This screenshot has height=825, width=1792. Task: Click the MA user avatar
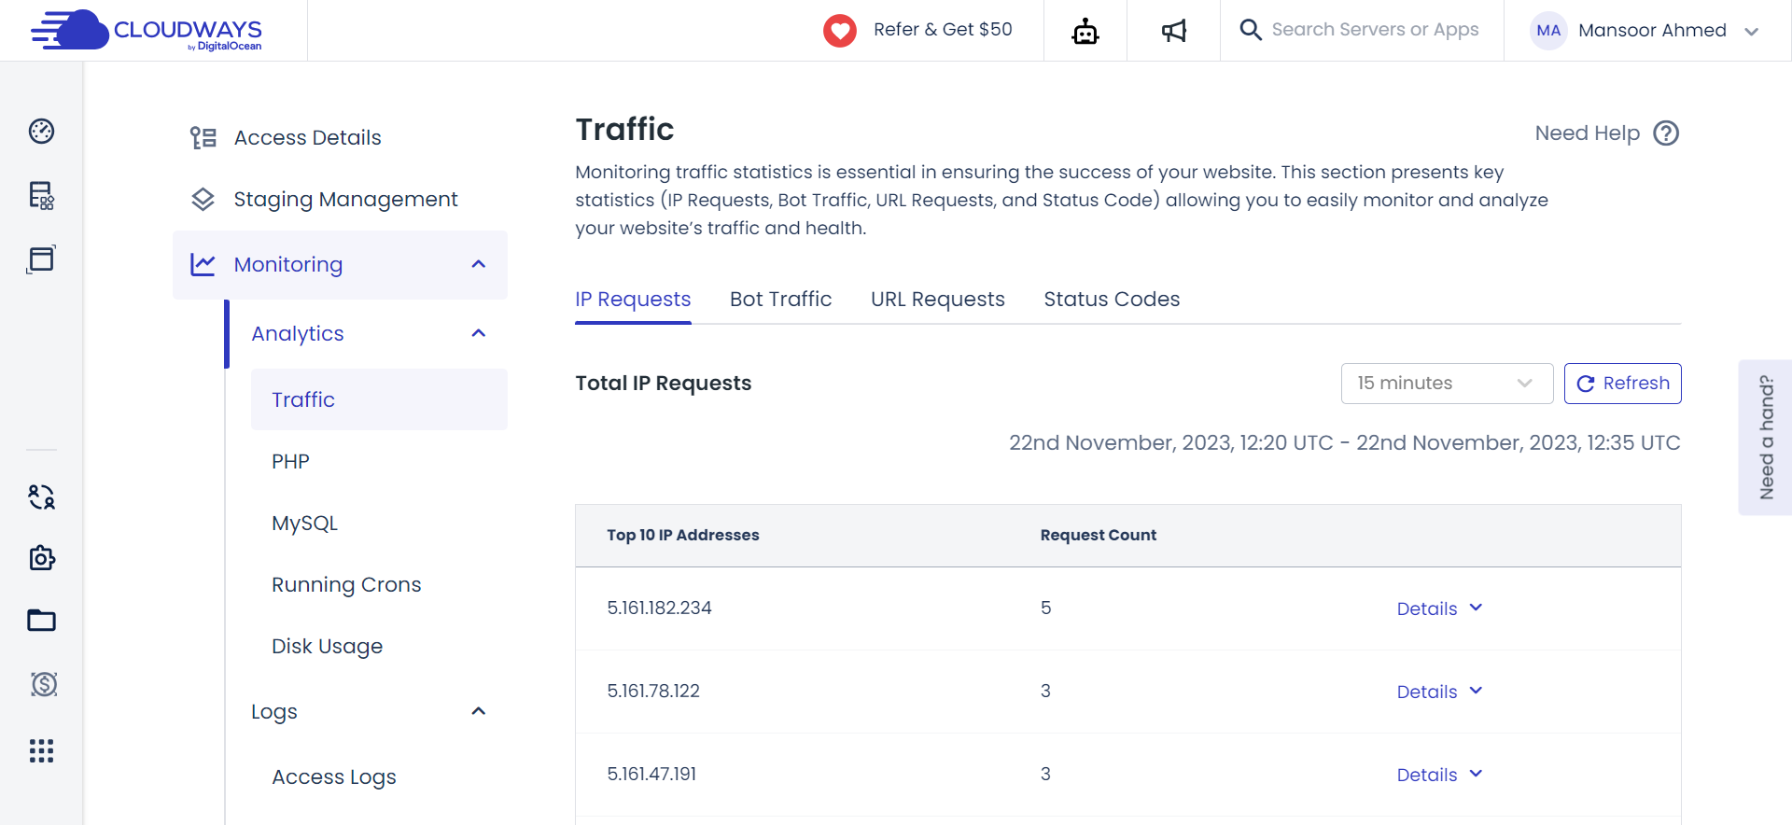pyautogui.click(x=1548, y=31)
